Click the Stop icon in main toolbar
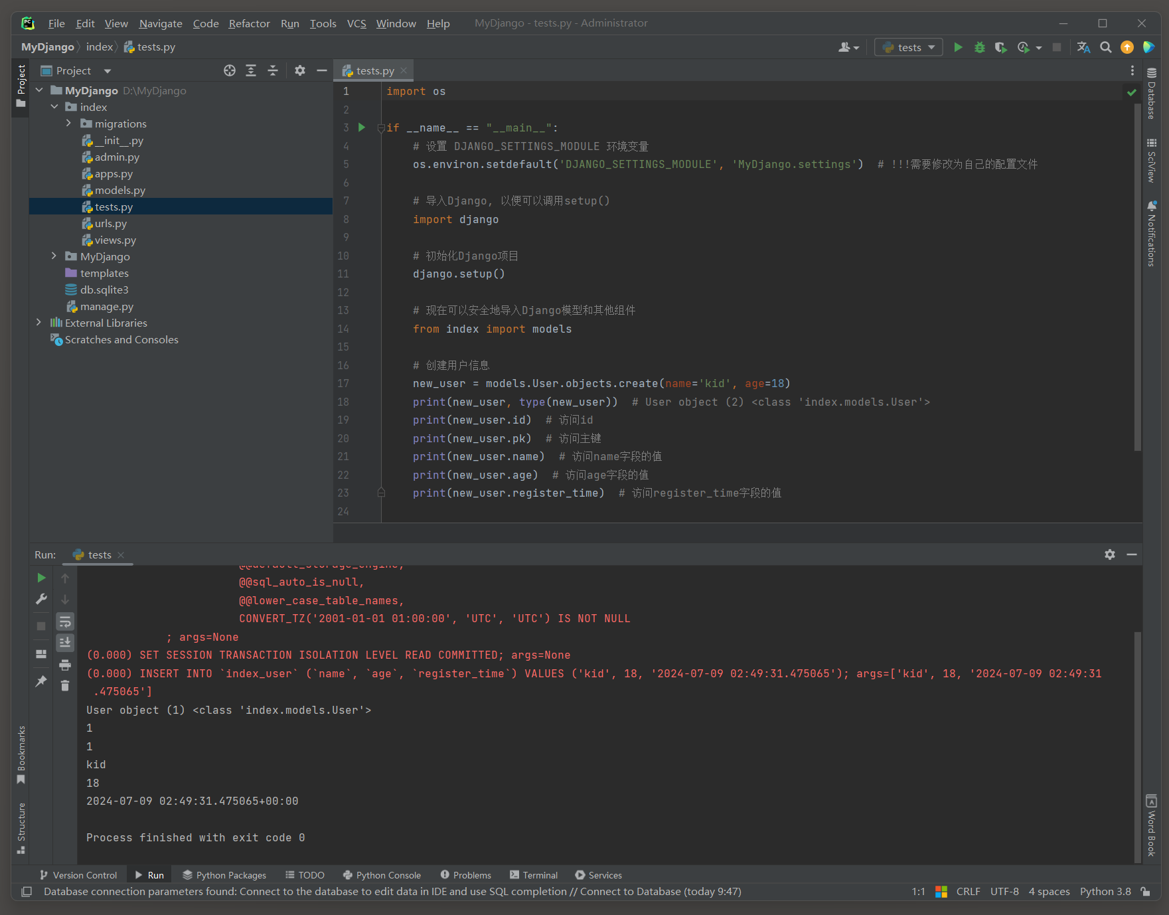 1057,47
